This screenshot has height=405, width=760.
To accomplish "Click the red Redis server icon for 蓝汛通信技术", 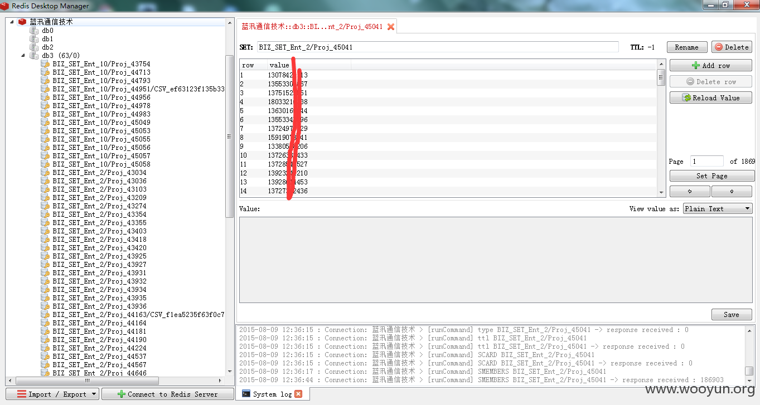I will coord(22,22).
